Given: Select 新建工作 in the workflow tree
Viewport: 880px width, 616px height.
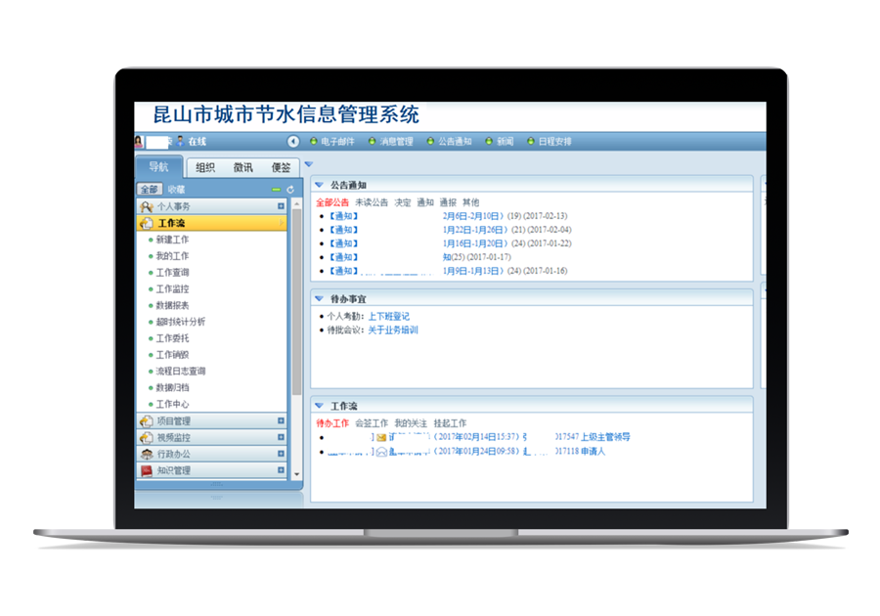Looking at the screenshot, I should 172,240.
